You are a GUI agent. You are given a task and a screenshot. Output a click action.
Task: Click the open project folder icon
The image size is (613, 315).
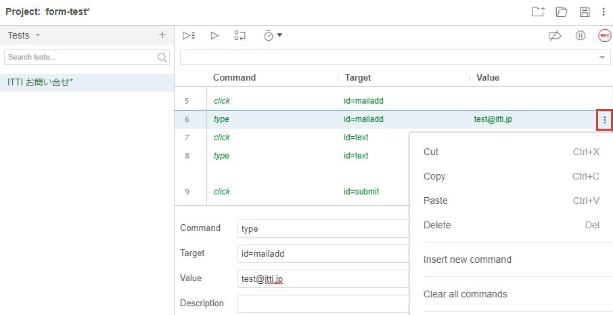(561, 12)
